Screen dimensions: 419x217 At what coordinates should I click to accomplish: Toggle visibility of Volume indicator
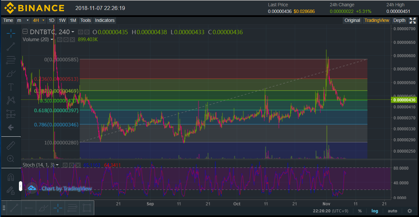pyautogui.click(x=60, y=39)
